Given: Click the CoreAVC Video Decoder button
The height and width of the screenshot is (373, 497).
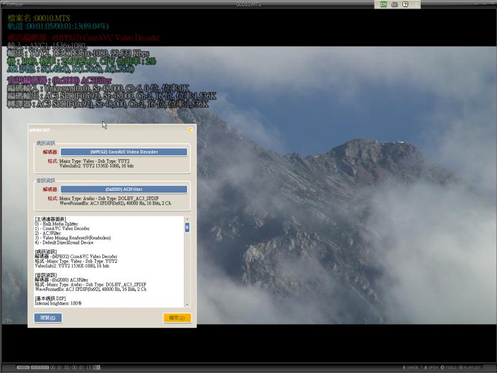Looking at the screenshot, I should pyautogui.click(x=124, y=152).
